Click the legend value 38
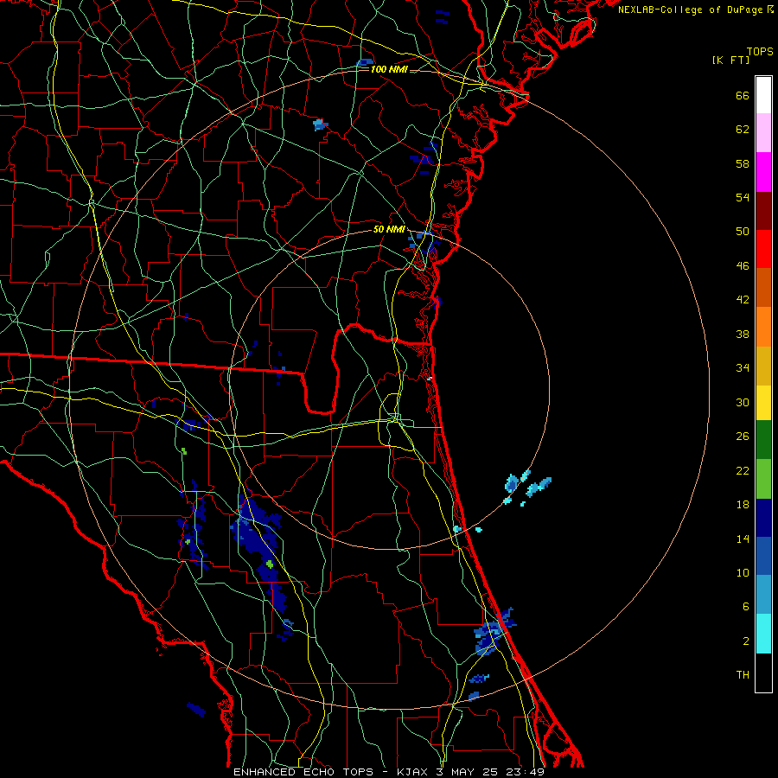The width and height of the screenshot is (778, 778). coord(743,334)
